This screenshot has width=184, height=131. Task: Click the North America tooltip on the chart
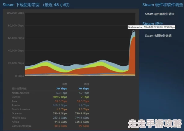[151, 27]
